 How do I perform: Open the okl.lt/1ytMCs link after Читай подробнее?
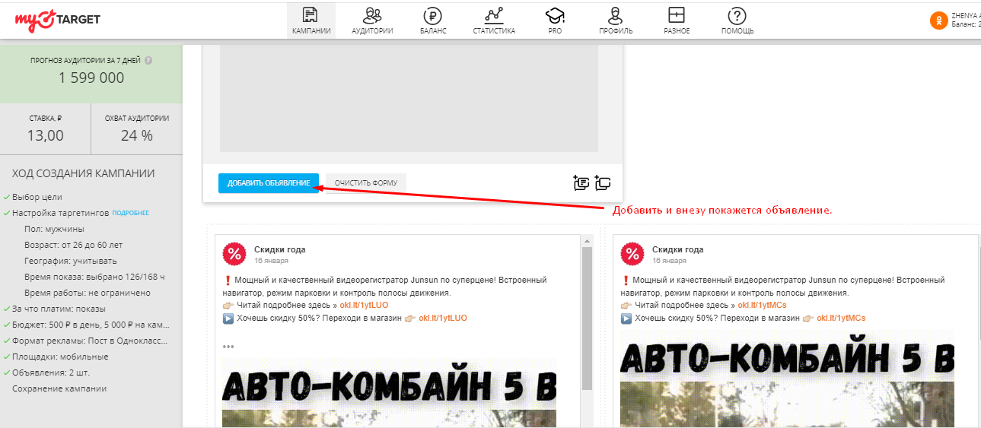coord(763,306)
